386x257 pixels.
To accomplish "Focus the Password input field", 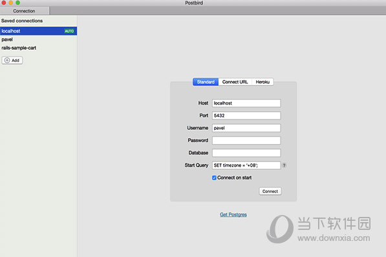I will click(x=246, y=140).
